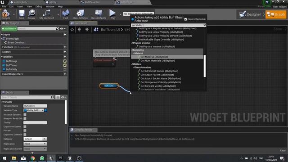Click Variable Name input field
The image size is (288, 162).
pos(35,106)
